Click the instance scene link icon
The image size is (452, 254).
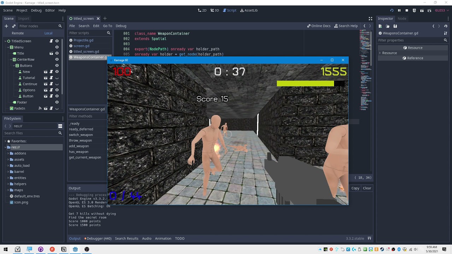[x=14, y=26]
